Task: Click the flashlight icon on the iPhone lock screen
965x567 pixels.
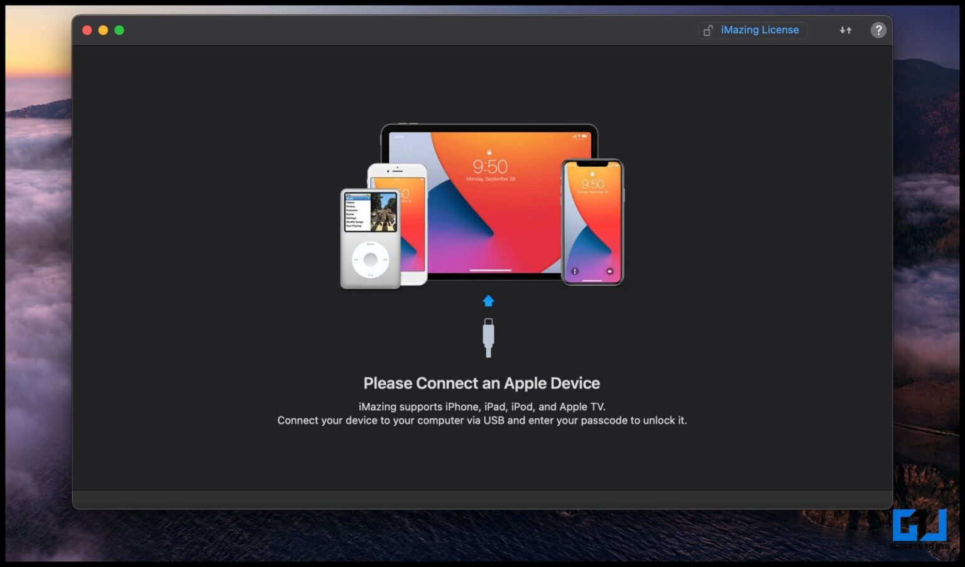Action: point(575,271)
